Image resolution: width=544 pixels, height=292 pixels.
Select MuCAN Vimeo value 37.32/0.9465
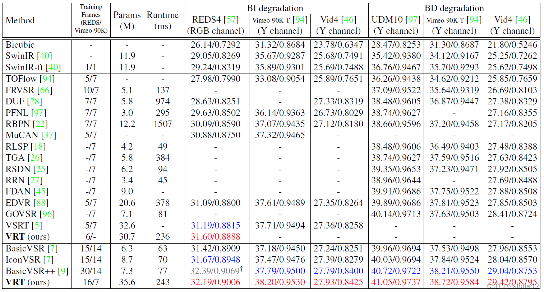(x=280, y=135)
